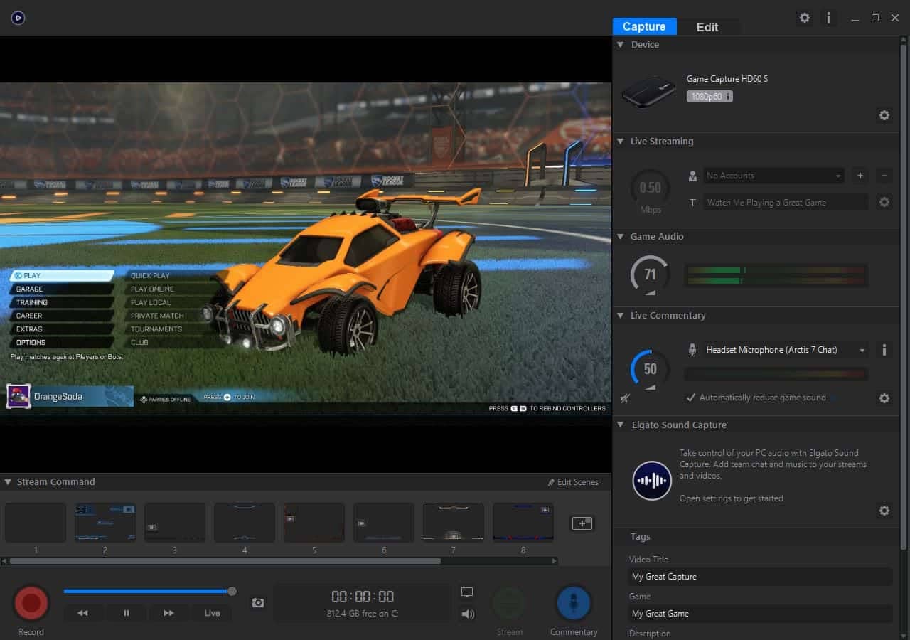Select scene thumbnail 4

(245, 523)
